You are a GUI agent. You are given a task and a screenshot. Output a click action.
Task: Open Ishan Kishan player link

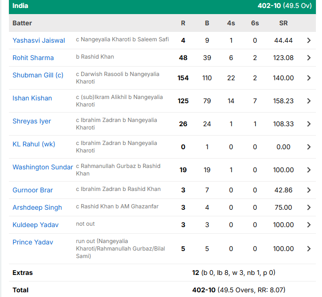coord(32,98)
